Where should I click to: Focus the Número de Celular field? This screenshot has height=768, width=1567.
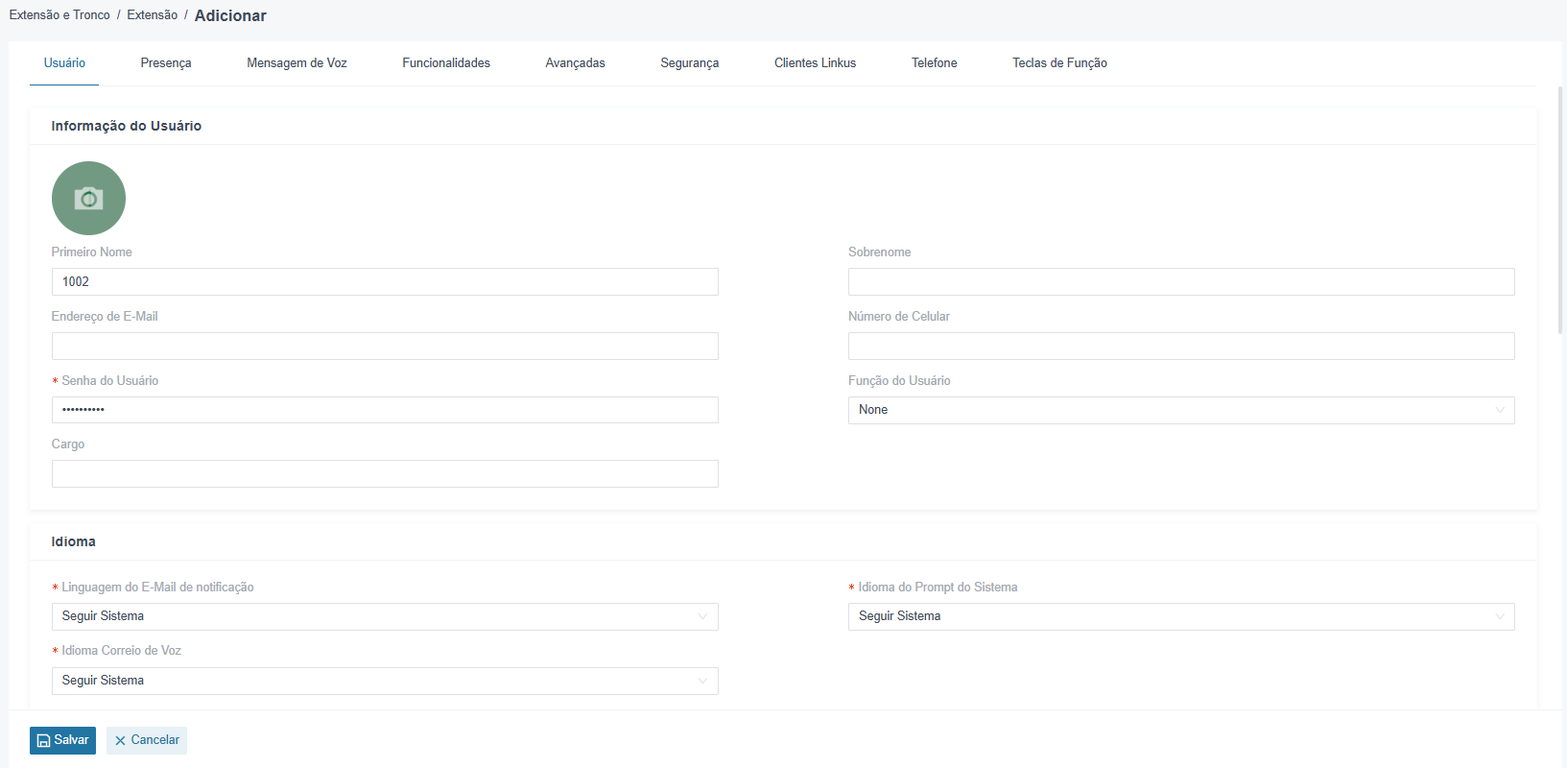pos(1181,346)
